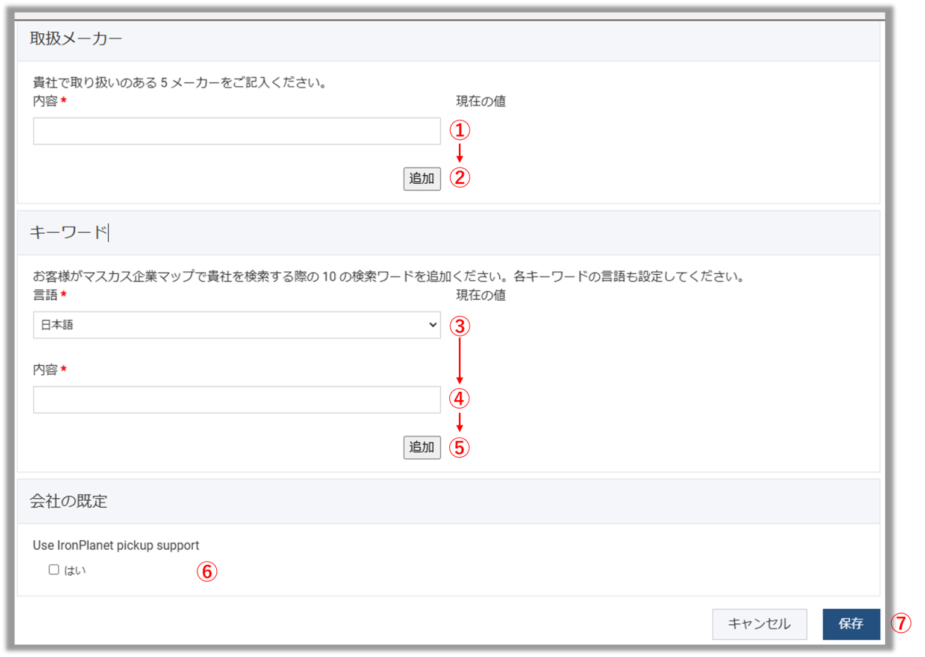925x657 pixels.
Task: Click 現在の値 label in キーワード section
Action: 481,295
